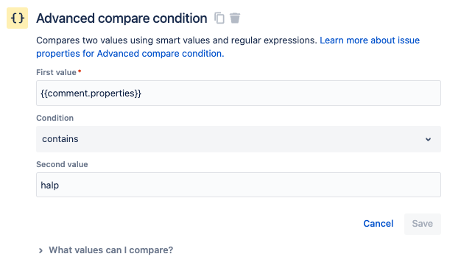Image resolution: width=461 pixels, height=265 pixels.
Task: Click the 'First value' field label
Action: click(56, 72)
